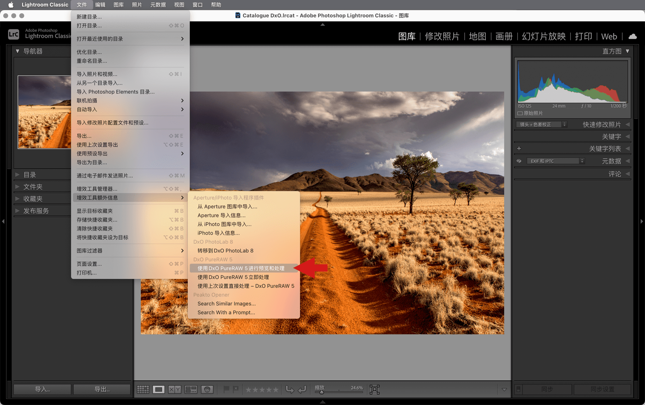Open the toolbar content dropdown triangle
The height and width of the screenshot is (405, 645).
[x=504, y=390]
